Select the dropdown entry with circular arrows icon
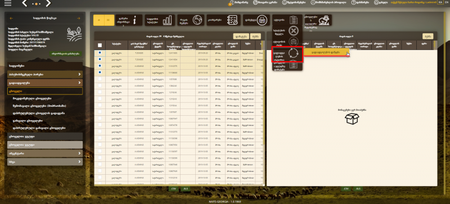This screenshot has width=450, height=204. tap(287, 54)
